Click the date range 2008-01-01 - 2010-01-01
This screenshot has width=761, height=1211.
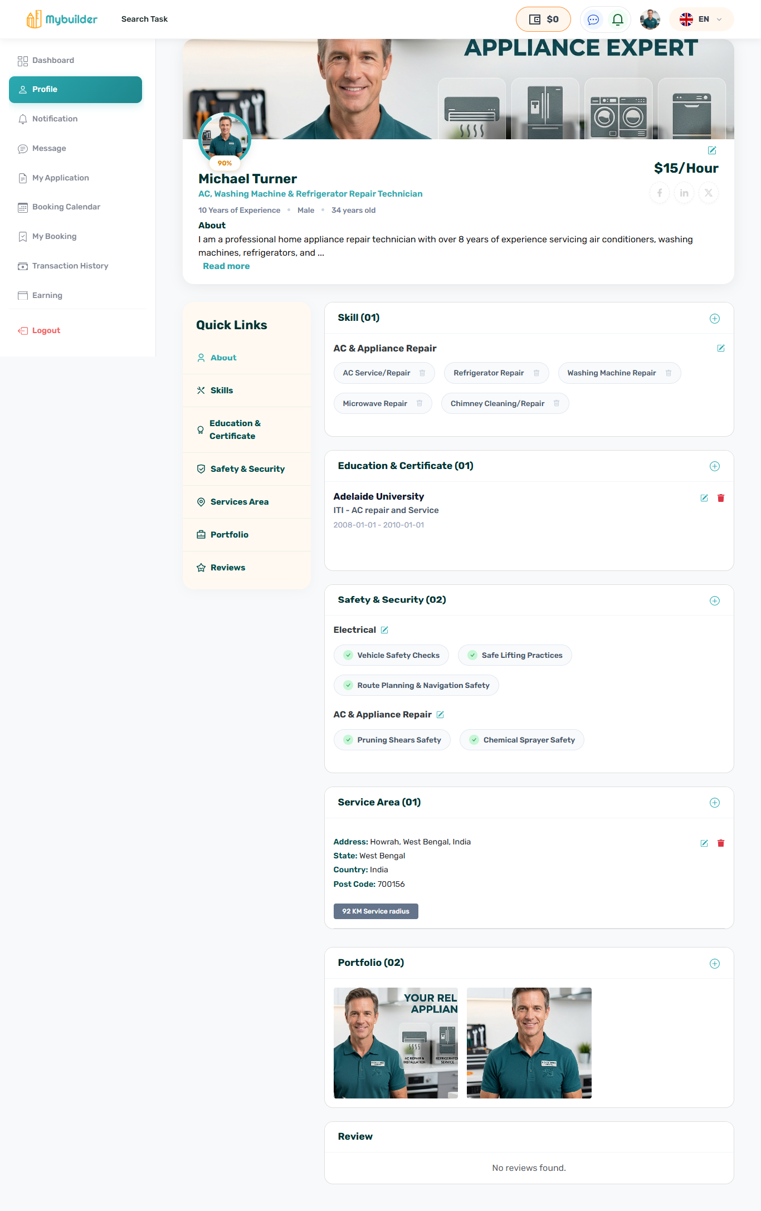pyautogui.click(x=379, y=525)
